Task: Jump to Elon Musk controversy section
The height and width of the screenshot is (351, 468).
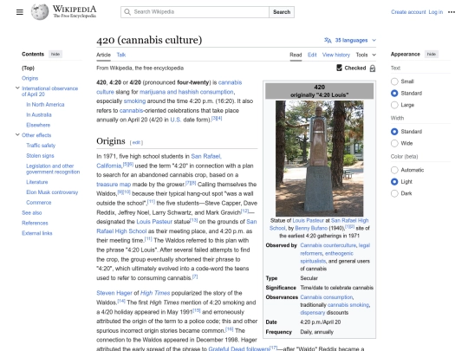Action: click(52, 192)
